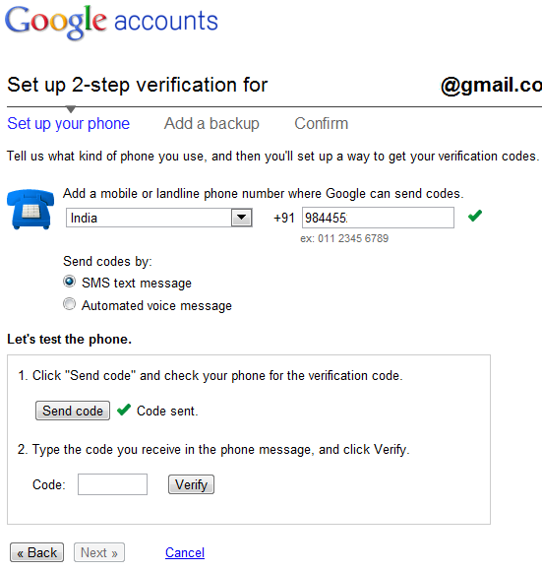Go to Add a backup step

pos(211,124)
